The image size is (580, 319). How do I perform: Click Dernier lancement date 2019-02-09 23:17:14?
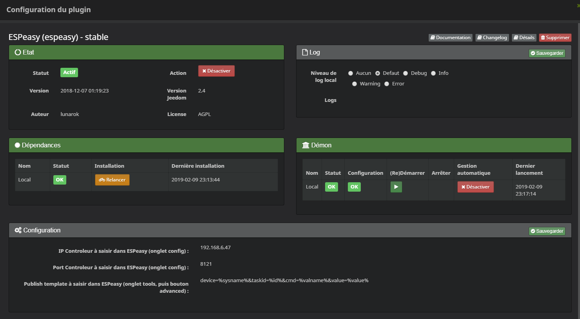529,190
